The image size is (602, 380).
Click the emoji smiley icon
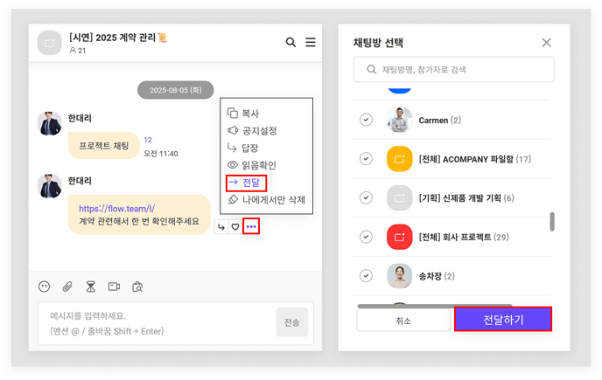coord(45,287)
